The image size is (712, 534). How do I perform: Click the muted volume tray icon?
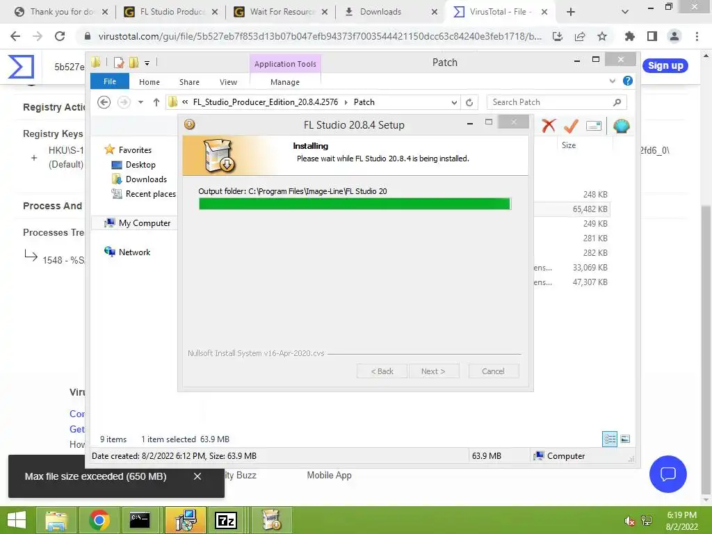(629, 521)
